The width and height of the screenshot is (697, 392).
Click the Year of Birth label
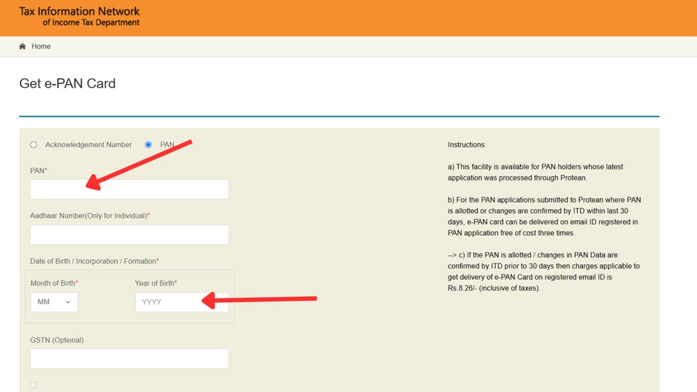point(156,283)
